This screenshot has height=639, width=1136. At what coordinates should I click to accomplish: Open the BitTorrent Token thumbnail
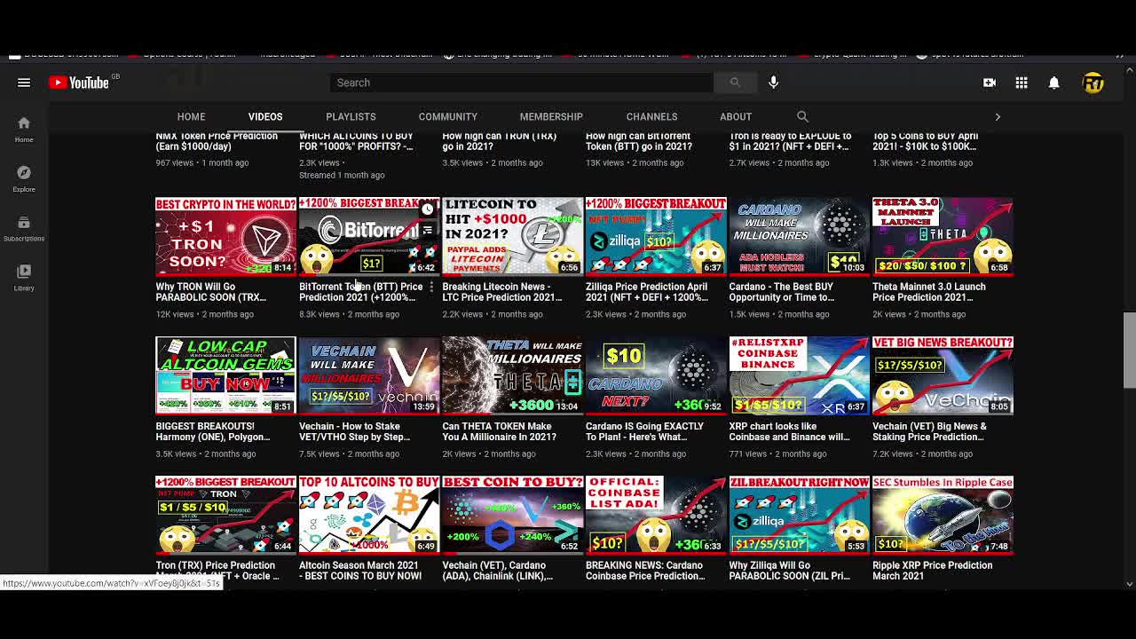pyautogui.click(x=369, y=236)
